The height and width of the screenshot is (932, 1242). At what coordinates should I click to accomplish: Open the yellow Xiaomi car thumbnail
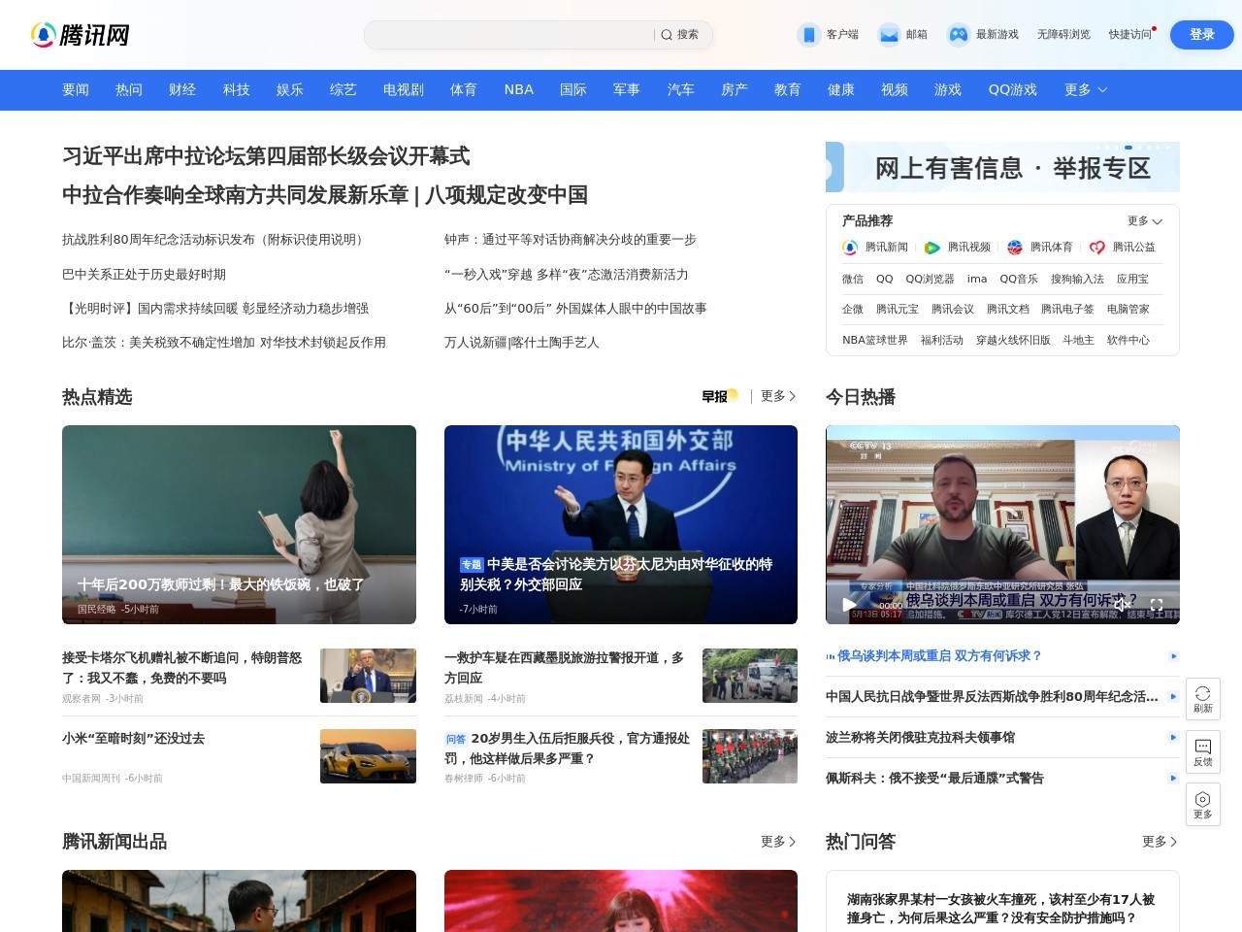coord(368,756)
